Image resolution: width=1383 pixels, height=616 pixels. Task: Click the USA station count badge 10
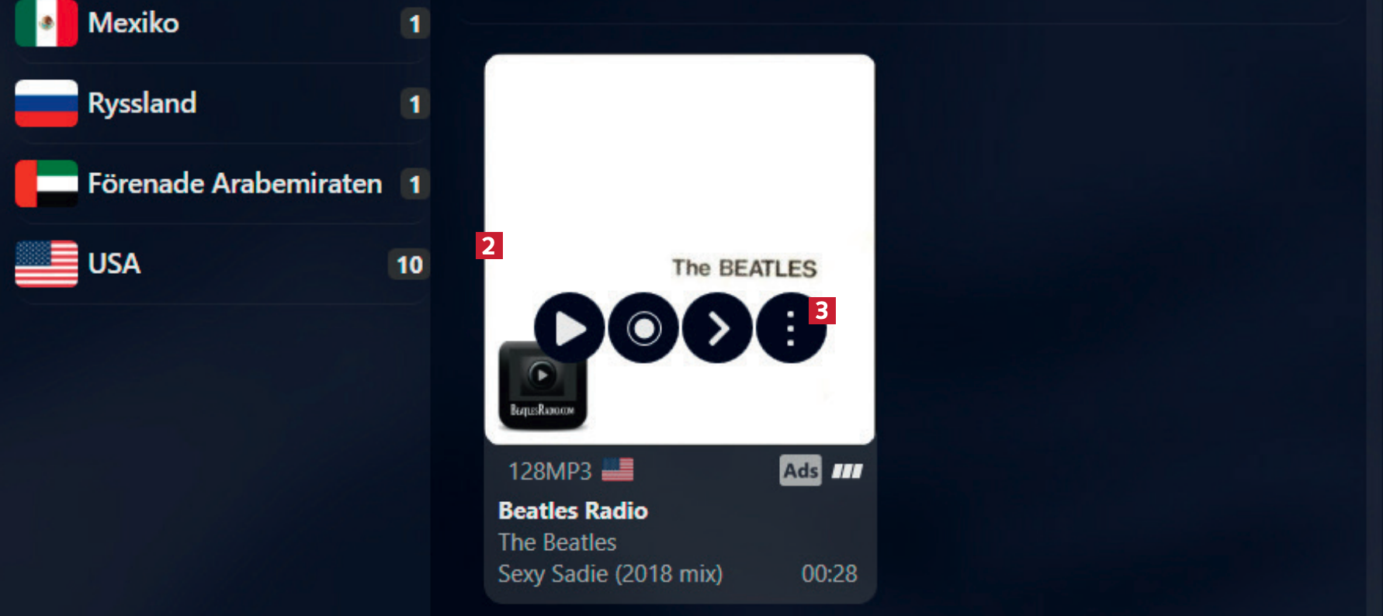pos(409,265)
